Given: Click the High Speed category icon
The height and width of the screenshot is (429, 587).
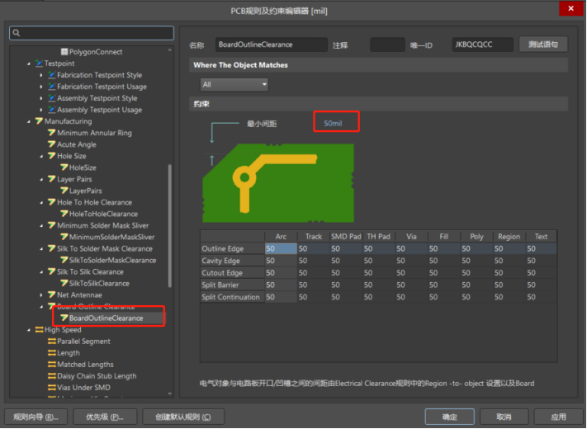Looking at the screenshot, I should click(38, 330).
